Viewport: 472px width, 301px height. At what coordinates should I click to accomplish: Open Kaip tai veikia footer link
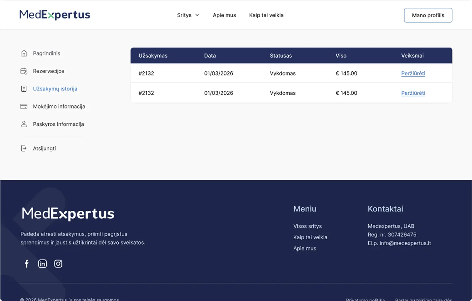click(310, 237)
